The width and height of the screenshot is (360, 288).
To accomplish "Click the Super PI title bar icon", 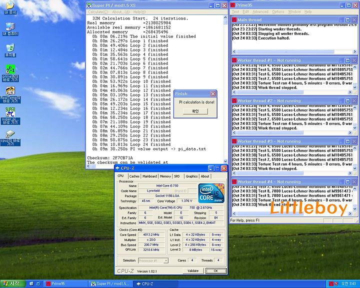I will 89,5.
